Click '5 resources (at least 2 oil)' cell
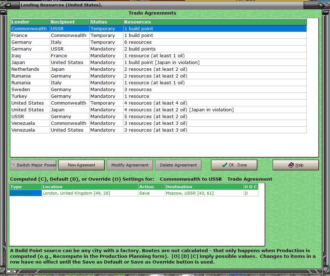 (215, 116)
